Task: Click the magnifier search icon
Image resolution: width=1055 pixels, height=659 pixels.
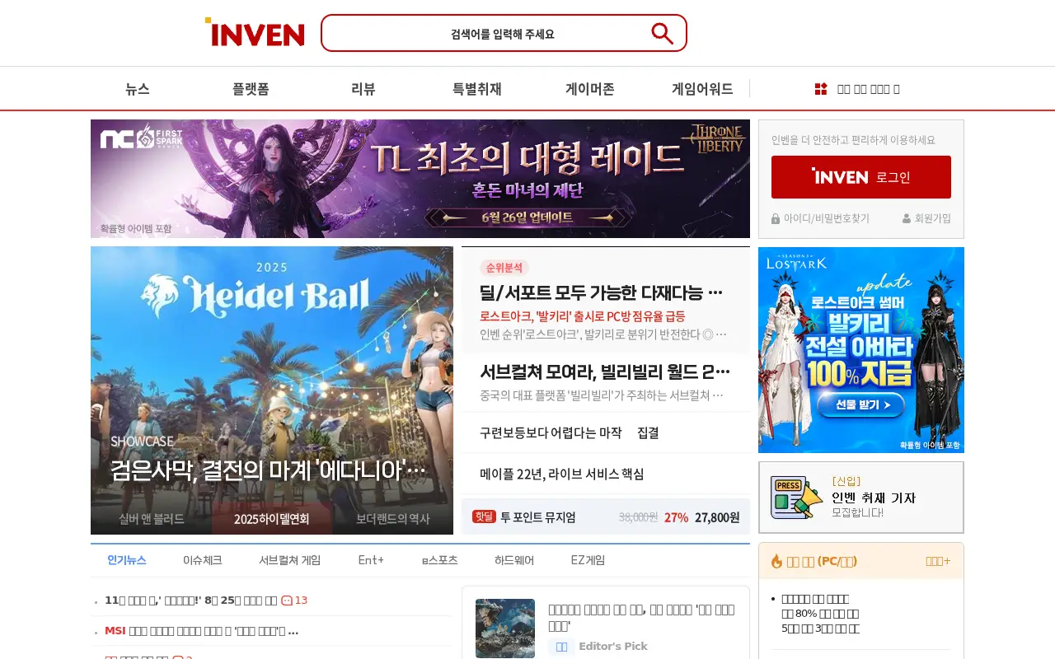Action: pos(662,33)
